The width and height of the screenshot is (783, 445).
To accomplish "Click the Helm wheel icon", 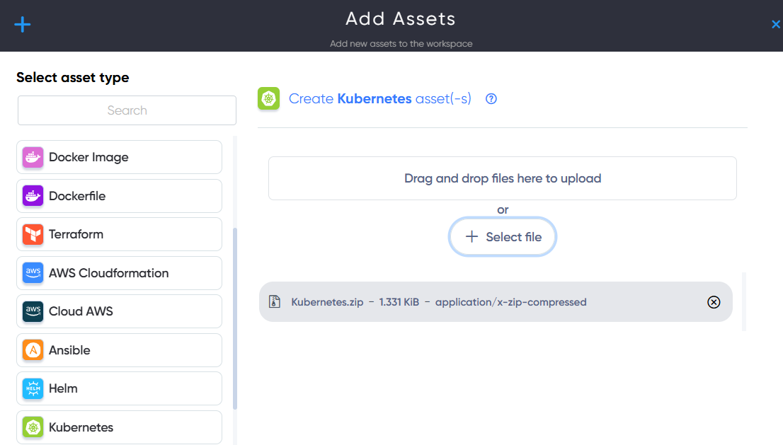I will 33,388.
